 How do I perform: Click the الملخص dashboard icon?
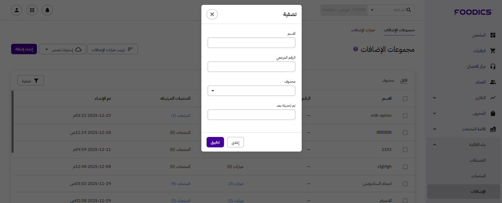[x=493, y=35]
